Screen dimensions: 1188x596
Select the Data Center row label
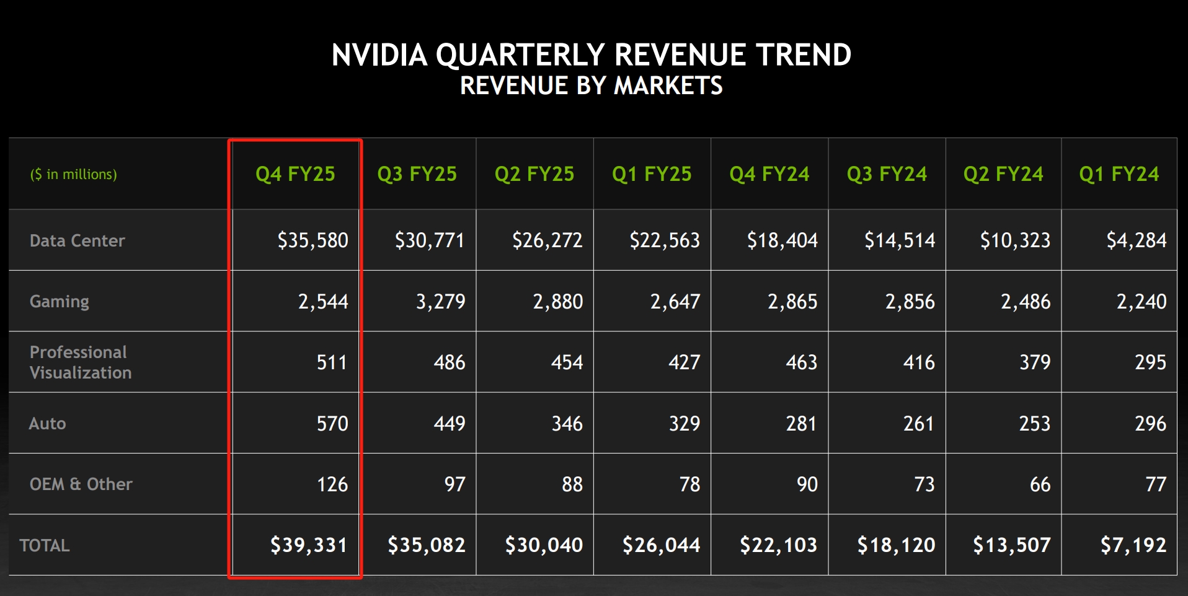coord(78,240)
